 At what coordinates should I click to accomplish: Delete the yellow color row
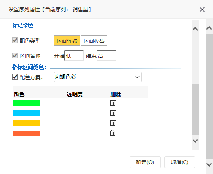pos(113,123)
